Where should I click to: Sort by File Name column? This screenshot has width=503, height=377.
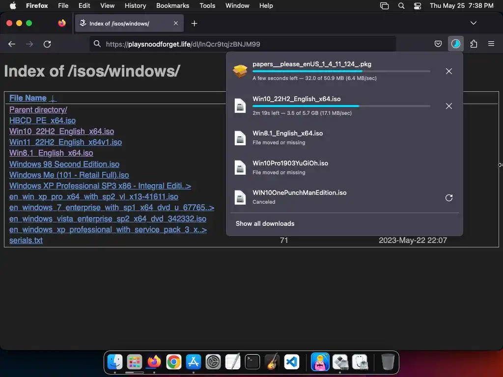click(x=28, y=98)
